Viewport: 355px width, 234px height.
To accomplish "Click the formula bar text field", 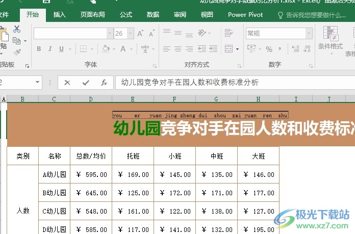I will coord(235,83).
